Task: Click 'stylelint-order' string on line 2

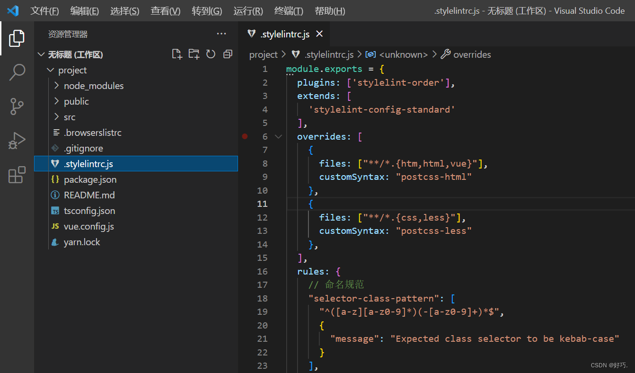Action: pyautogui.click(x=400, y=82)
